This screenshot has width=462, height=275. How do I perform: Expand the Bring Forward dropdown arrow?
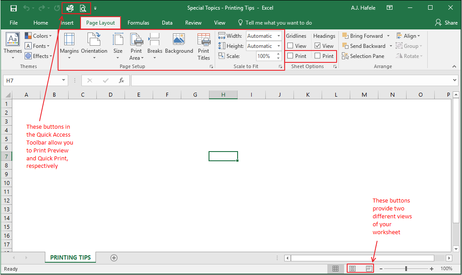click(x=389, y=36)
